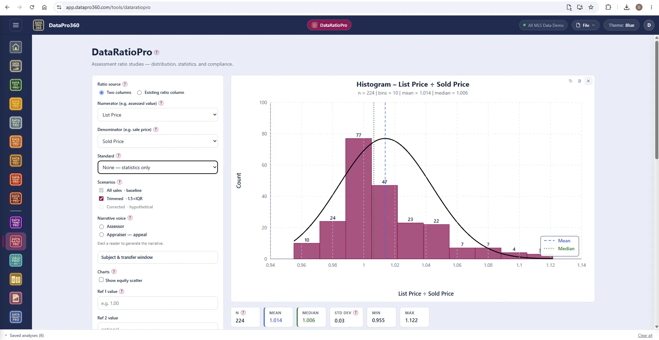The image size is (659, 340).
Task: Click the Median legend entry in chart
Action: 559,249
